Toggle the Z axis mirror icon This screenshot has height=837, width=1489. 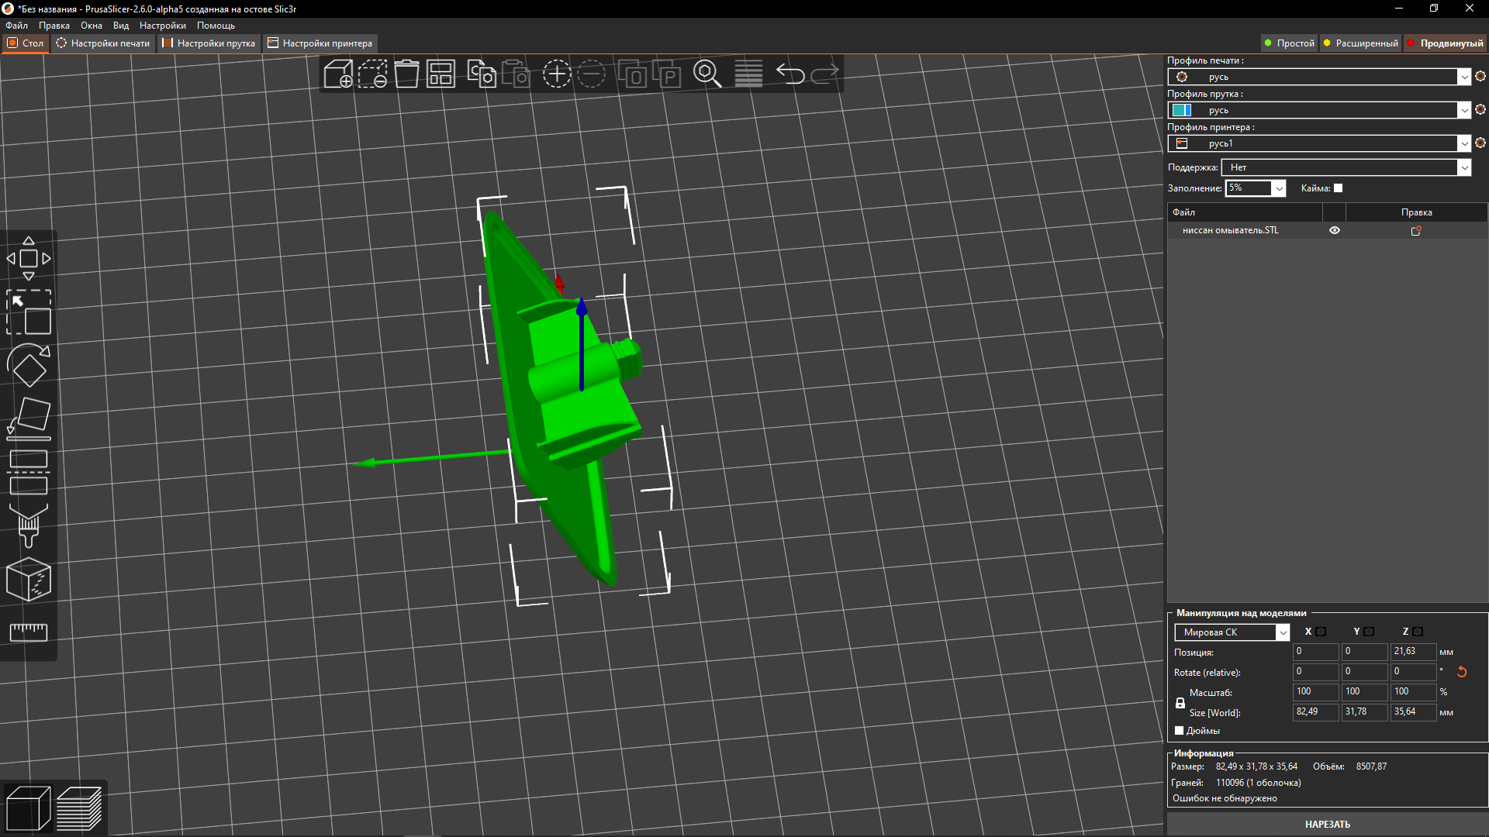1418,632
